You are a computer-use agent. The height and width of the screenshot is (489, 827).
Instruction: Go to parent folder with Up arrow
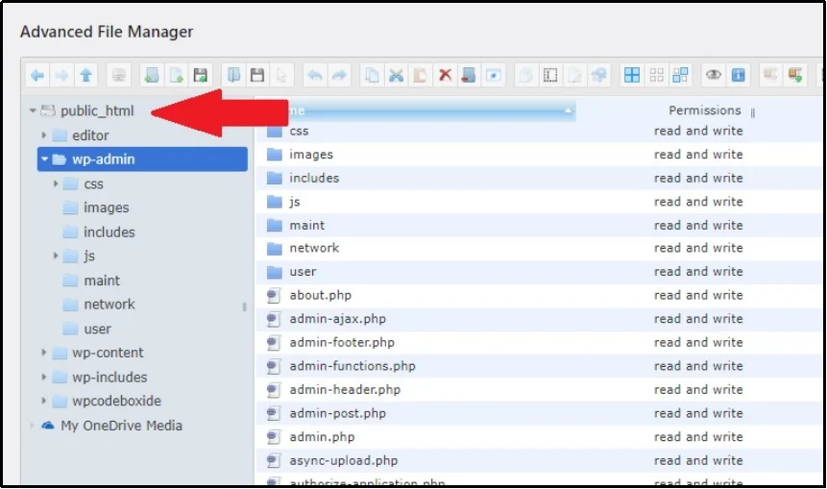(x=86, y=76)
